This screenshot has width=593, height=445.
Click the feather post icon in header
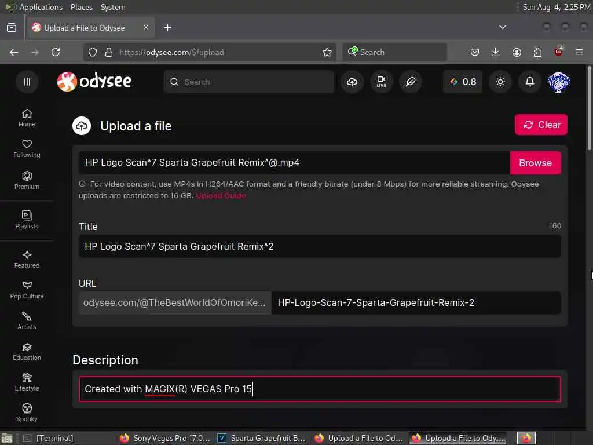pyautogui.click(x=411, y=82)
